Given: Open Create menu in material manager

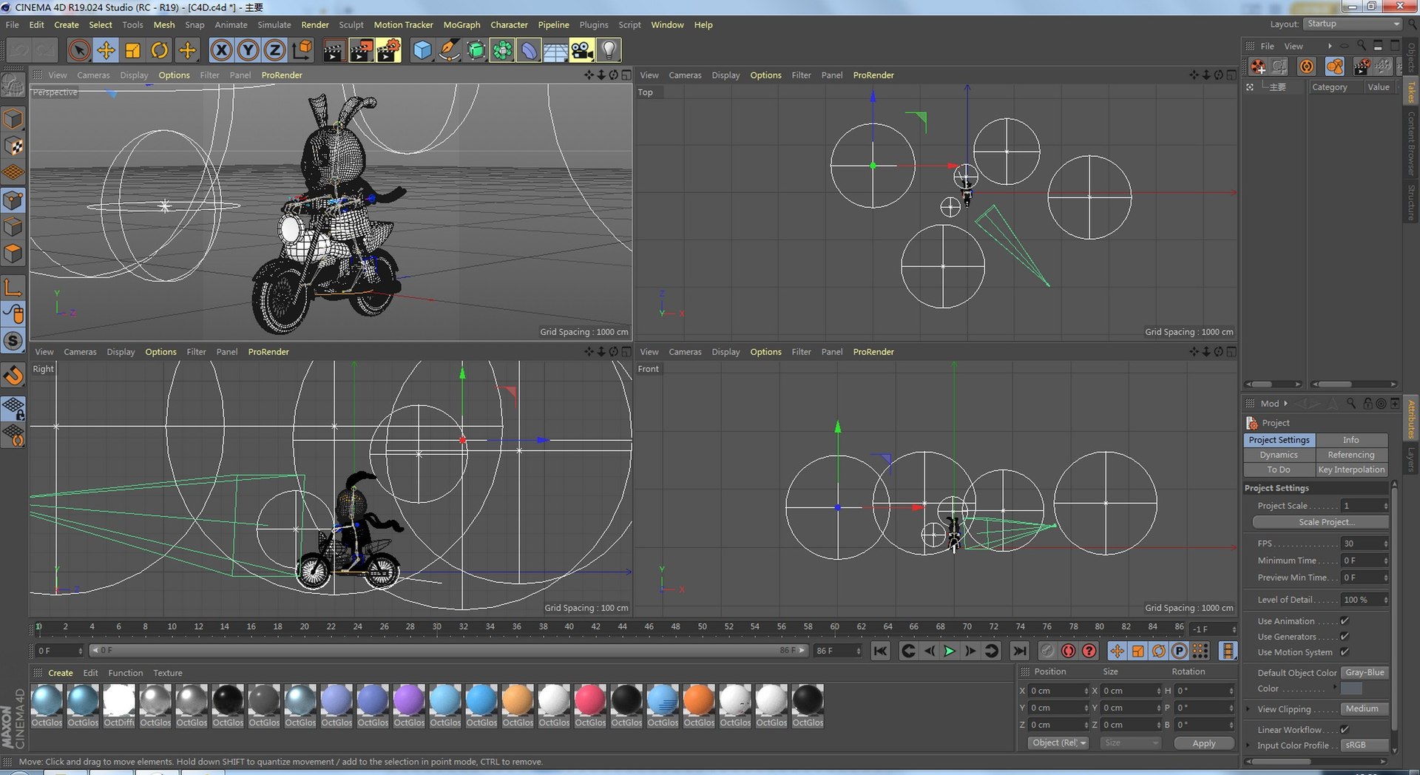Looking at the screenshot, I should click(x=61, y=673).
